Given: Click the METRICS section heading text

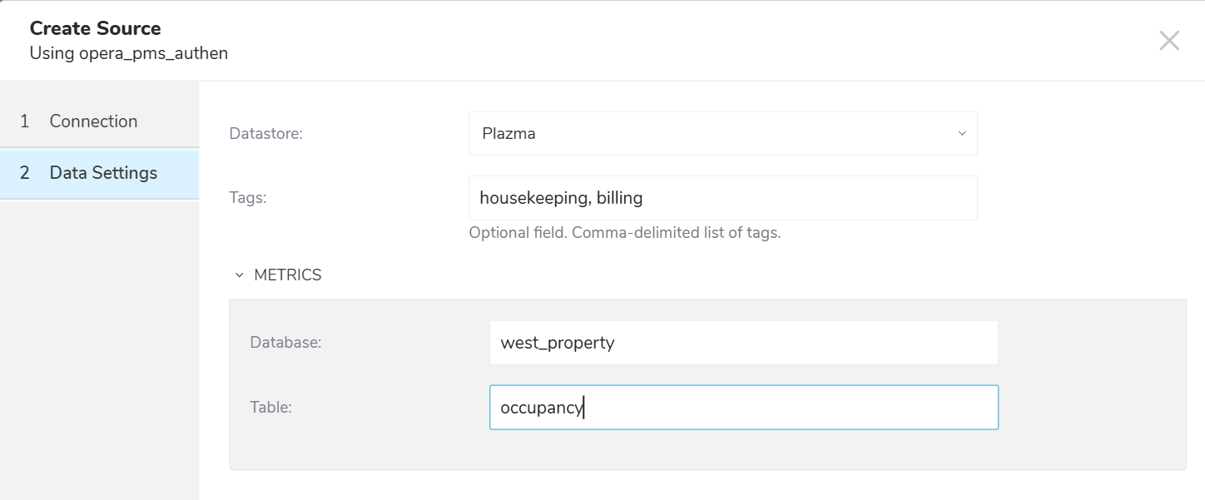Looking at the screenshot, I should pos(288,275).
